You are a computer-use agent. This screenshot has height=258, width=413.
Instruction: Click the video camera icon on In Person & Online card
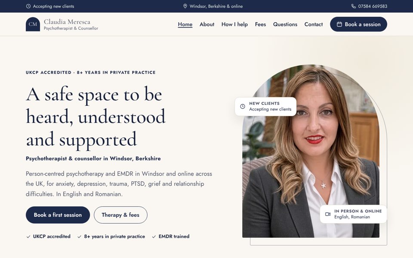pos(328,214)
